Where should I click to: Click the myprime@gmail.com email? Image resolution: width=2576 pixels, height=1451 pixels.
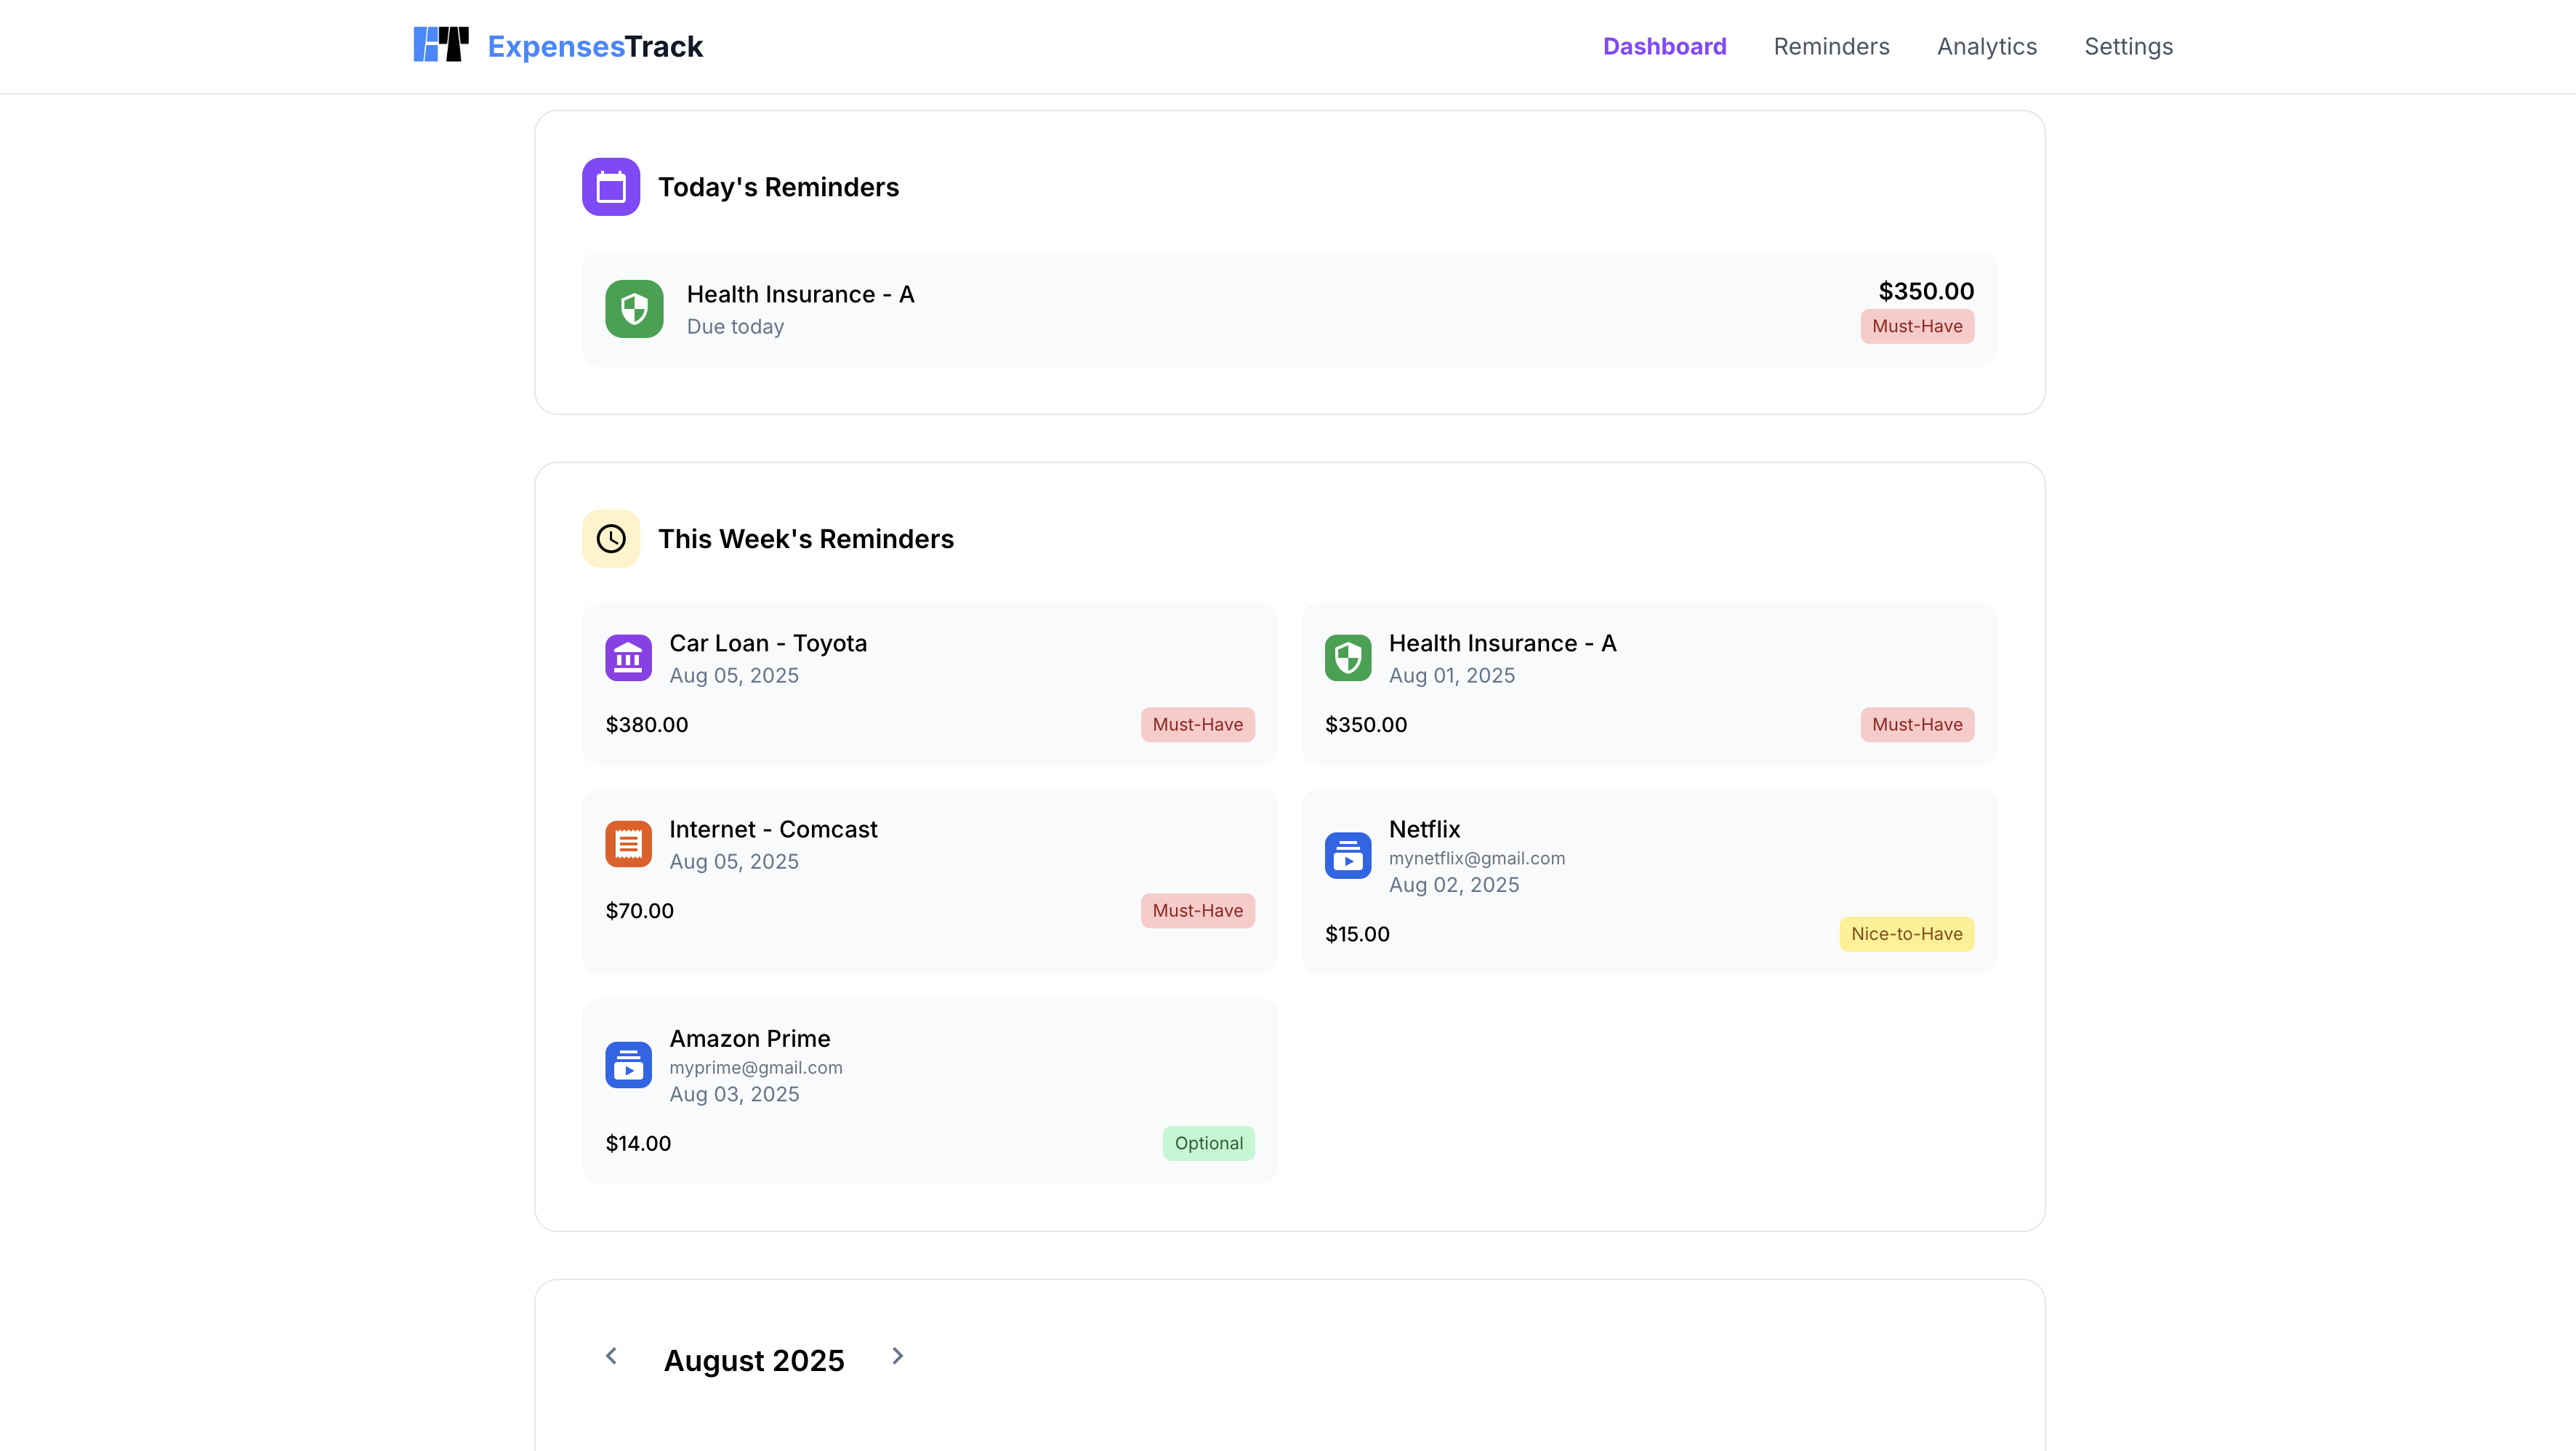click(755, 1068)
